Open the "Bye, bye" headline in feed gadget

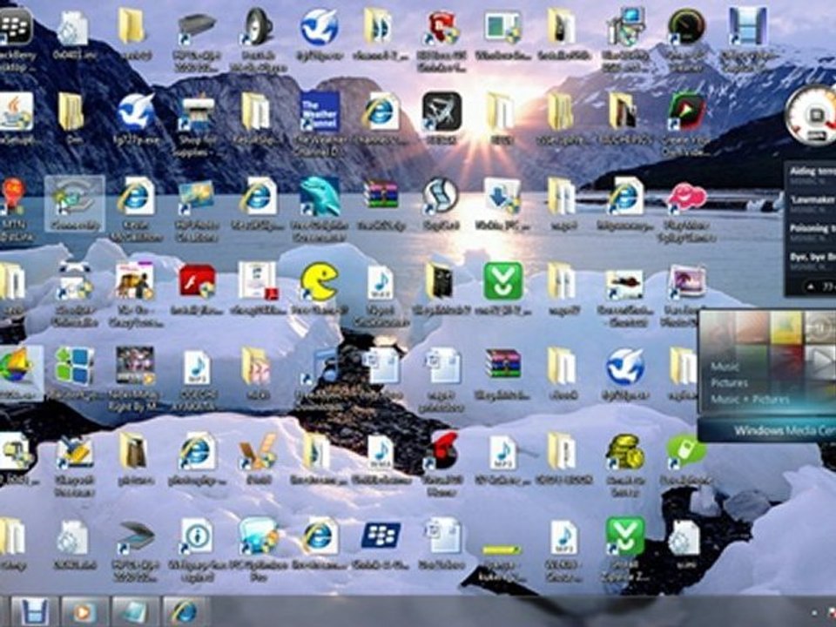coord(812,257)
